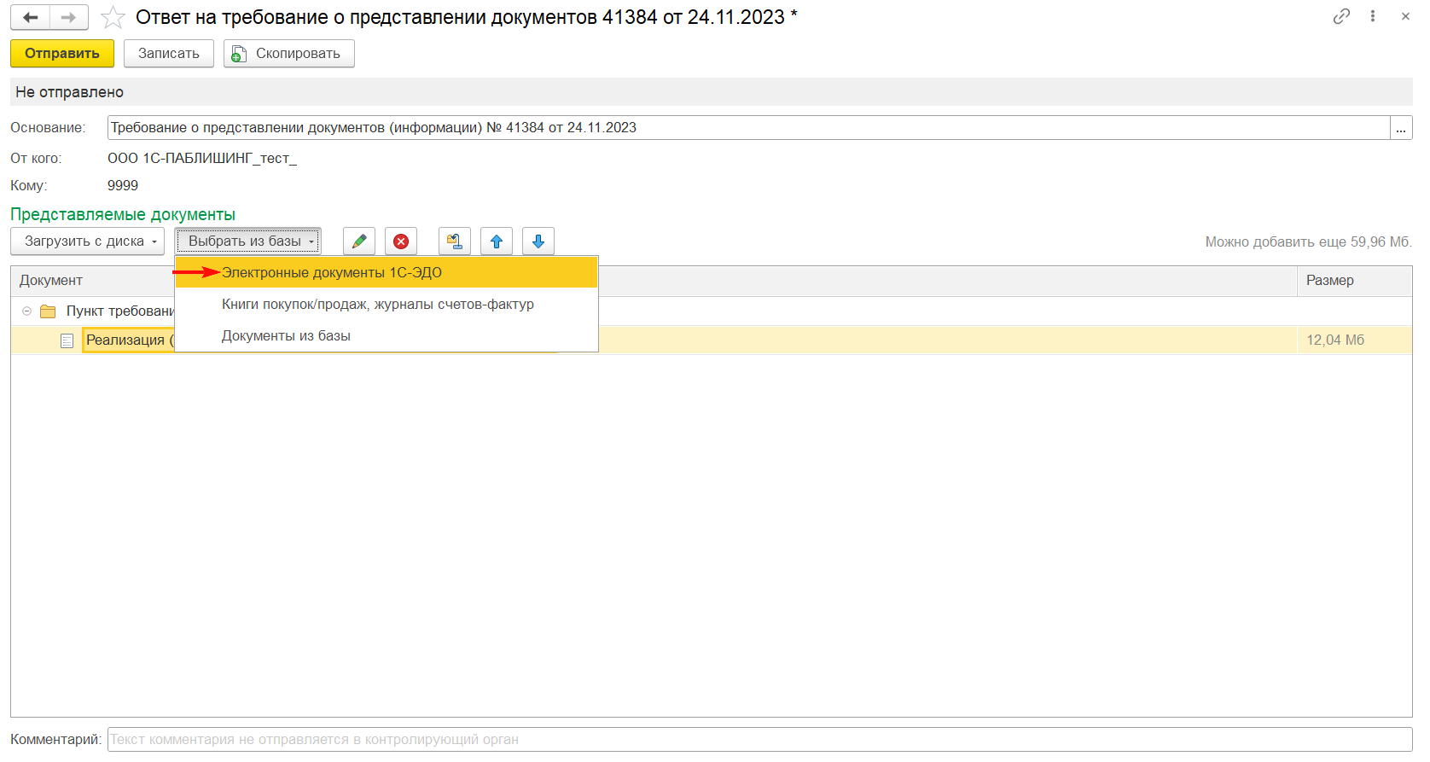Save with the Записать button
Image resolution: width=1430 pixels, height=762 pixels.
click(x=169, y=53)
